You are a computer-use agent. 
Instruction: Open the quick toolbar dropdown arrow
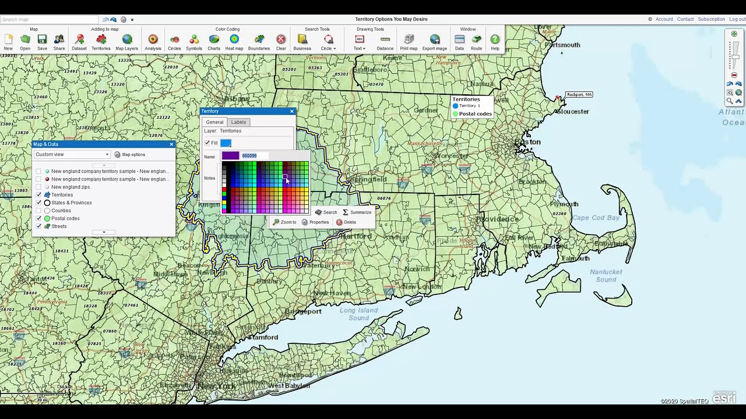coord(132,20)
